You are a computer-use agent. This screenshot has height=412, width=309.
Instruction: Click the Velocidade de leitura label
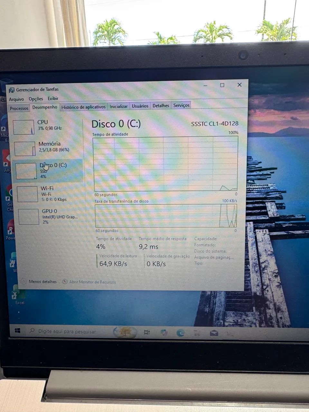tap(118, 256)
